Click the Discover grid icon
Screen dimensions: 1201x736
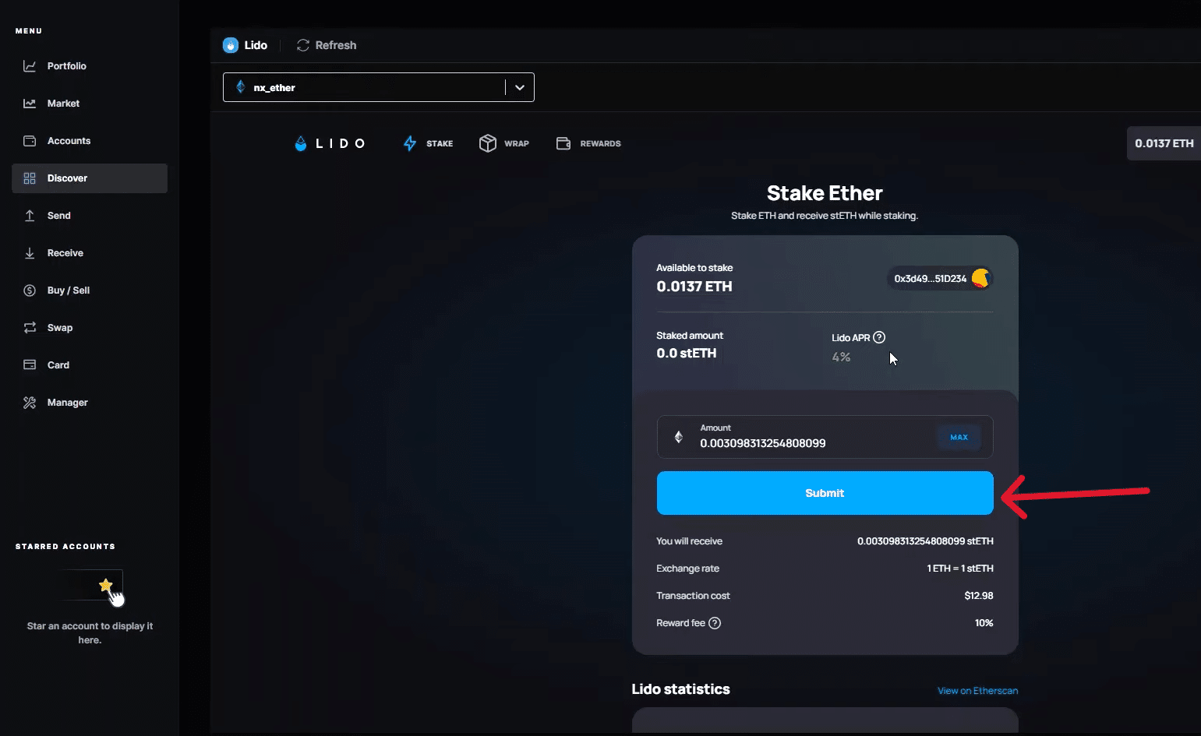(30, 178)
